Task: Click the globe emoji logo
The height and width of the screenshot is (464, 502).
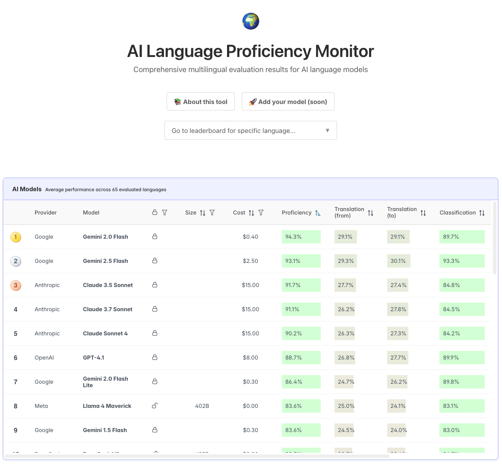Action: pyautogui.click(x=250, y=21)
